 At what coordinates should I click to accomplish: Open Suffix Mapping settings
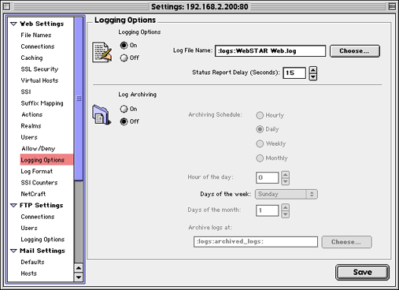pos(42,103)
